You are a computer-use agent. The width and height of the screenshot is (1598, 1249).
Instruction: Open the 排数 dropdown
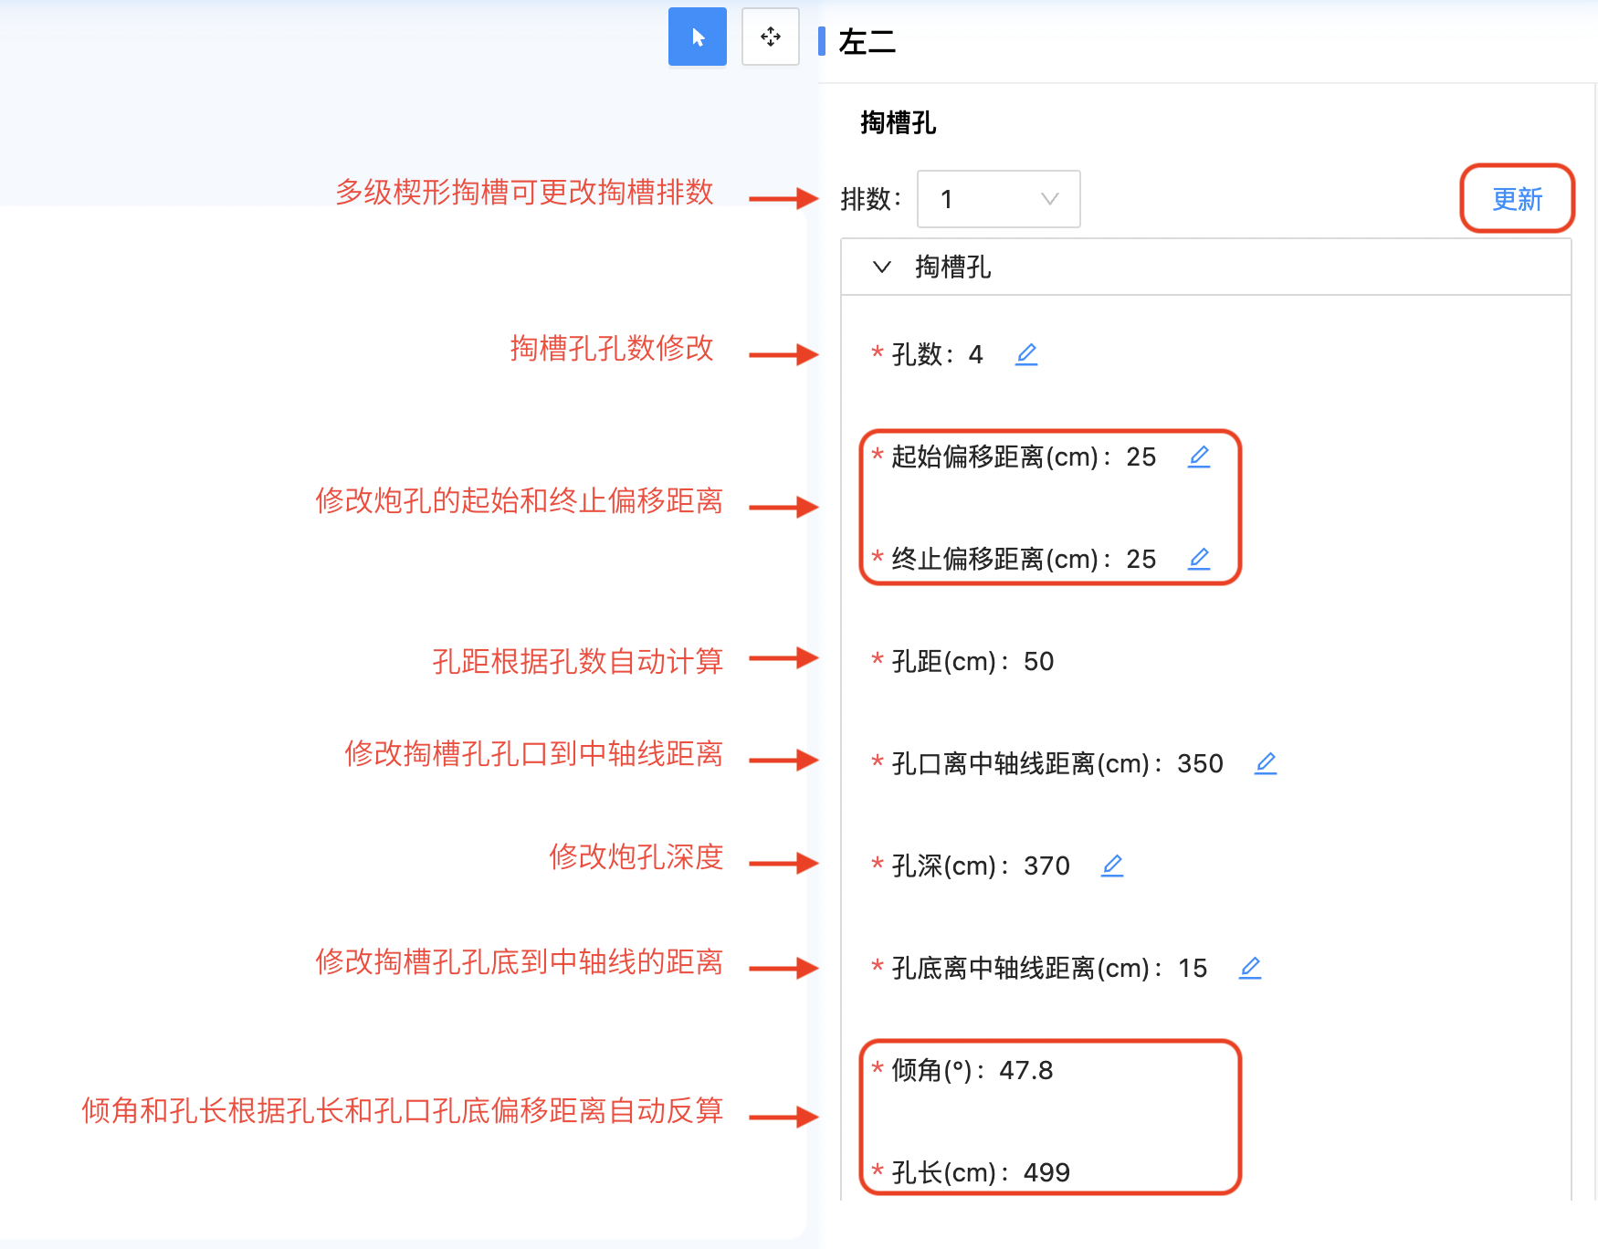[998, 199]
